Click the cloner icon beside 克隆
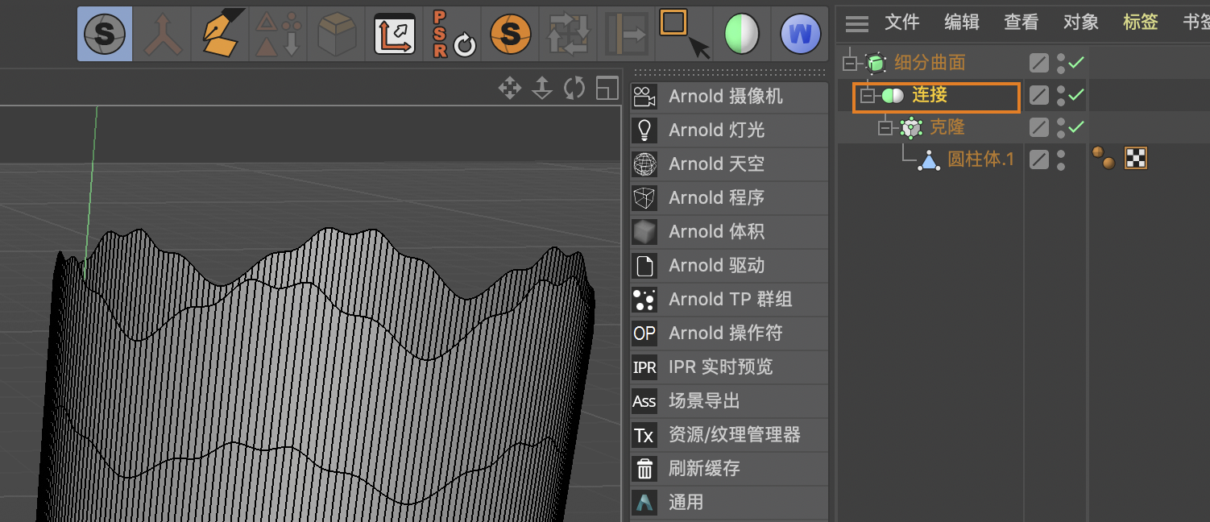The width and height of the screenshot is (1210, 522). pyautogui.click(x=911, y=127)
